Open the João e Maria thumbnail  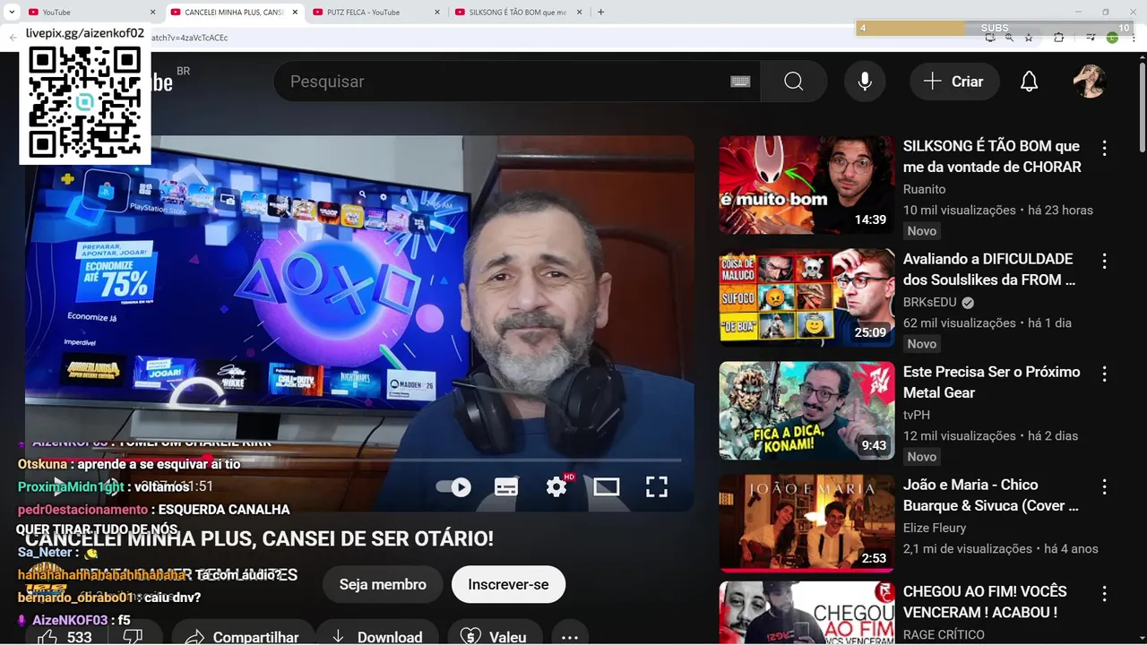(x=806, y=523)
